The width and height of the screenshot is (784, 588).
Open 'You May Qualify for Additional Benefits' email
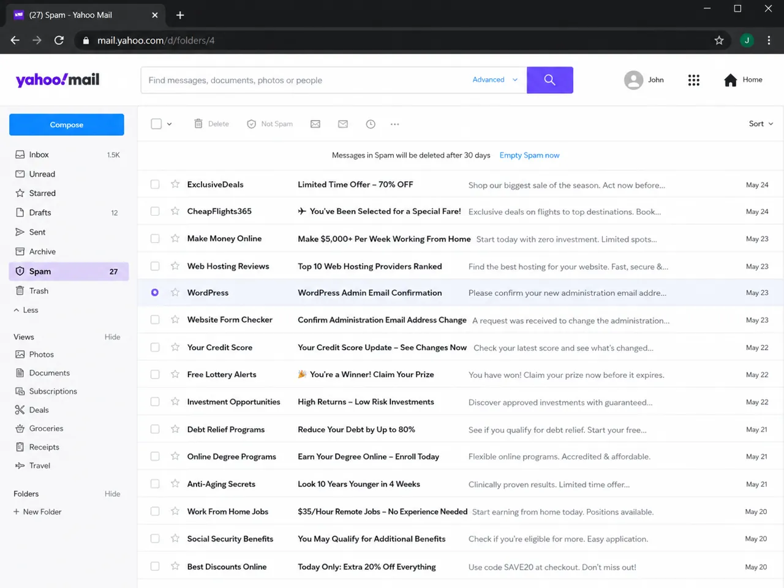pyautogui.click(x=371, y=539)
